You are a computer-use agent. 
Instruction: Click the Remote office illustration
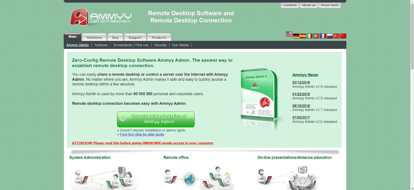click(198, 178)
